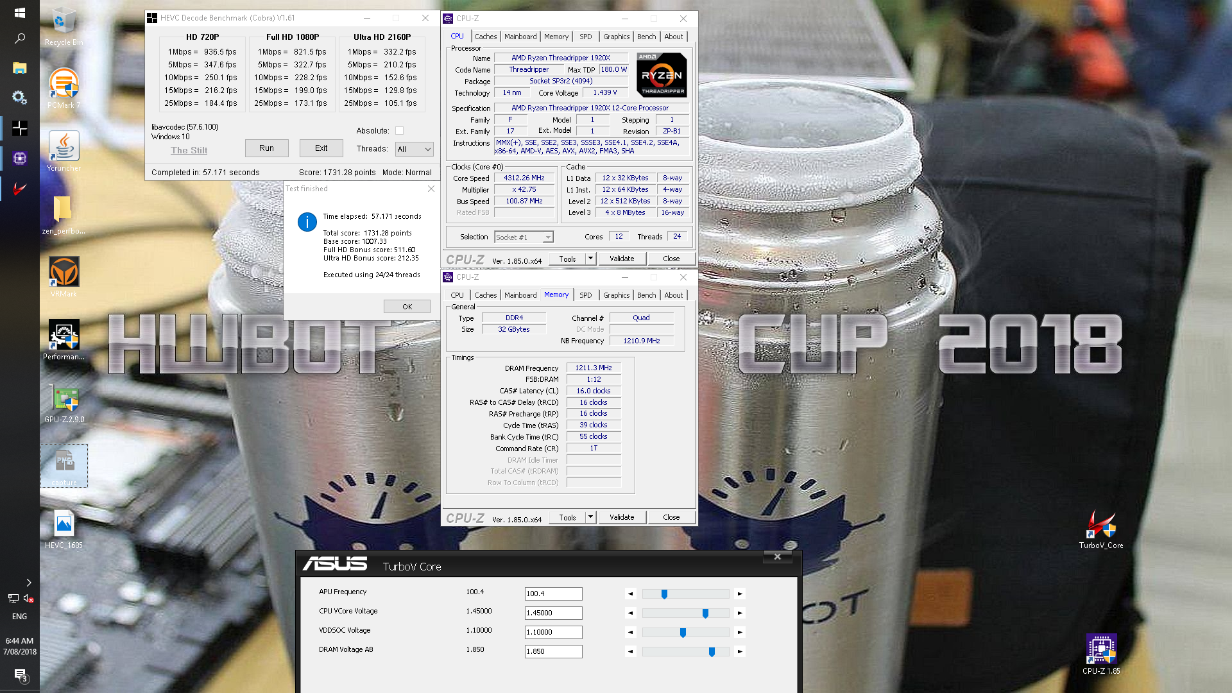Viewport: 1232px width, 693px height.
Task: Close the TurboV Core window
Action: pyautogui.click(x=777, y=557)
